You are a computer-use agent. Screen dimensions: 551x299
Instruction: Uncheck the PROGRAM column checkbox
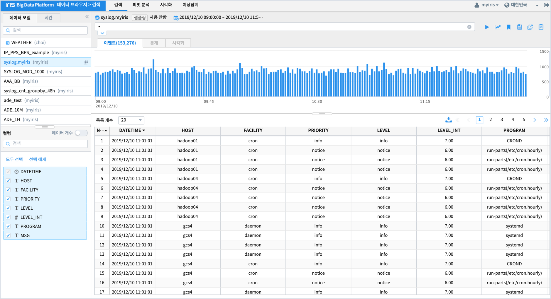(8, 226)
